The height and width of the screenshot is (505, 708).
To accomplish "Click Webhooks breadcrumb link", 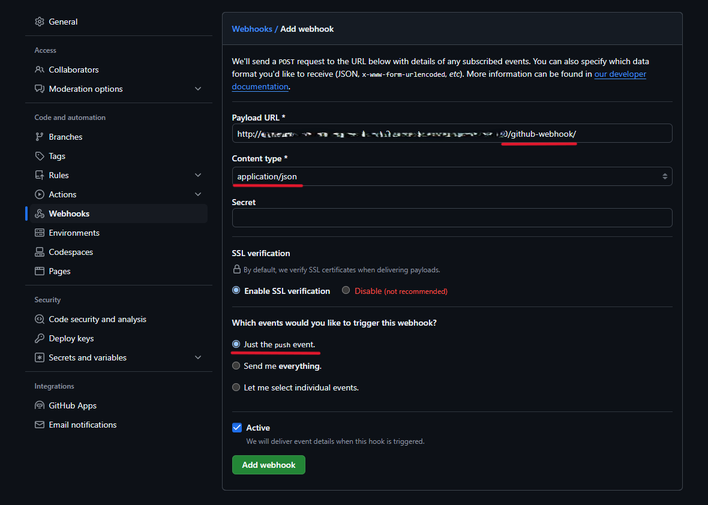I will (x=252, y=29).
